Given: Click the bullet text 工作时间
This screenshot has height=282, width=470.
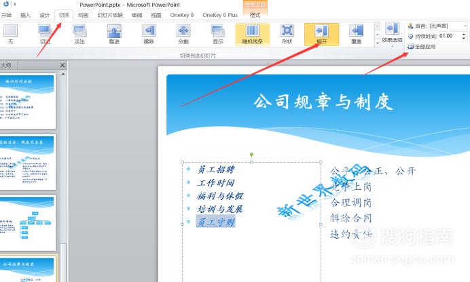Looking at the screenshot, I should (x=216, y=183).
